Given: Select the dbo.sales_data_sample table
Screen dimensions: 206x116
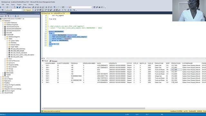Looking at the screenshot, I should click(17, 51).
